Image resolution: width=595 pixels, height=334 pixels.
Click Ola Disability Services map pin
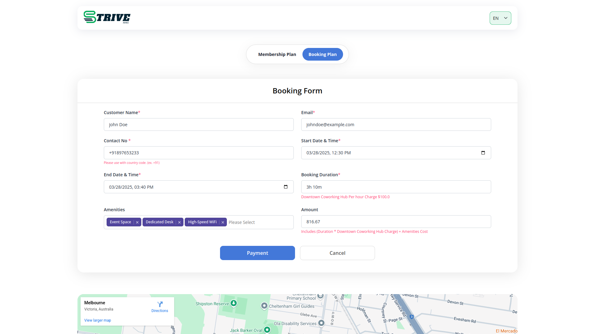coord(321,323)
